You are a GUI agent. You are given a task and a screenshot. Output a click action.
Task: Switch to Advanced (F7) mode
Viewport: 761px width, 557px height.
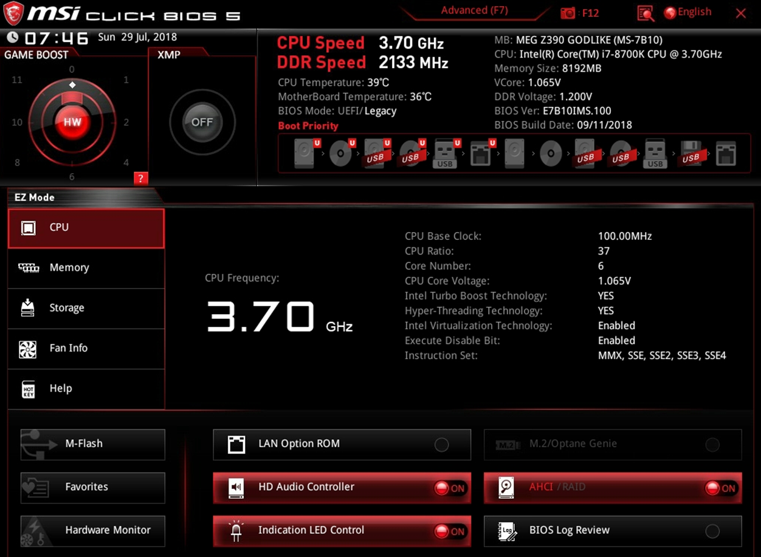tap(474, 10)
